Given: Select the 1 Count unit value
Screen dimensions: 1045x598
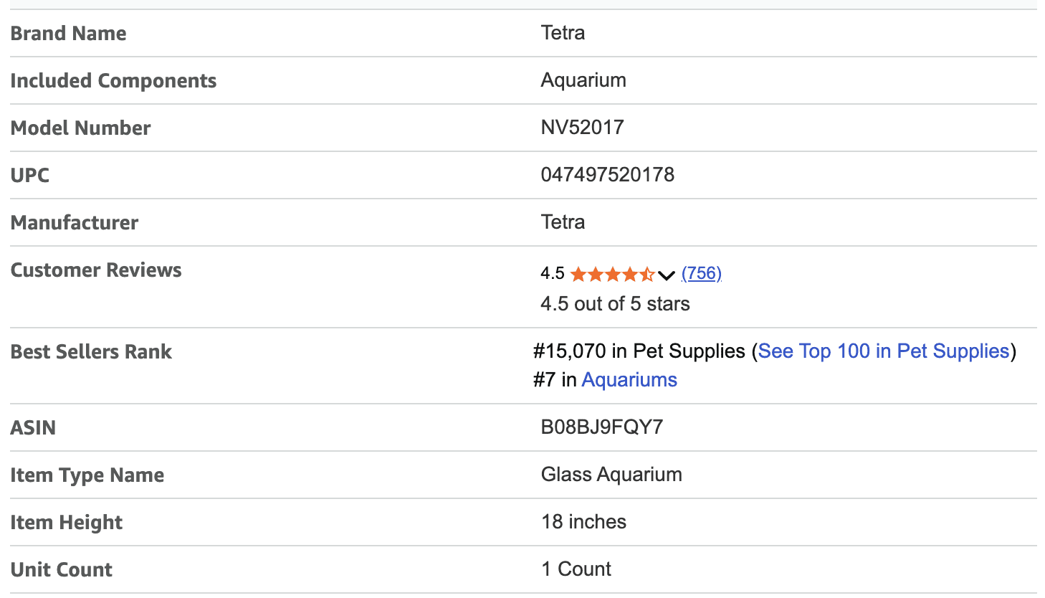Looking at the screenshot, I should [576, 569].
